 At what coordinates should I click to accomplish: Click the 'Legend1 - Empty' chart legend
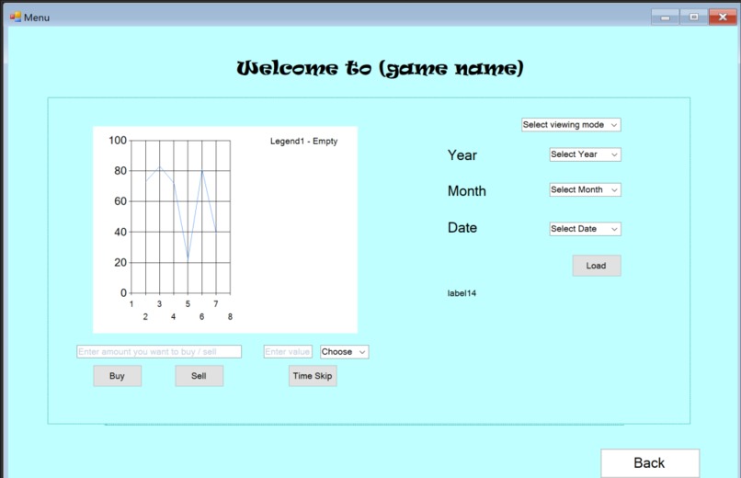[304, 142]
